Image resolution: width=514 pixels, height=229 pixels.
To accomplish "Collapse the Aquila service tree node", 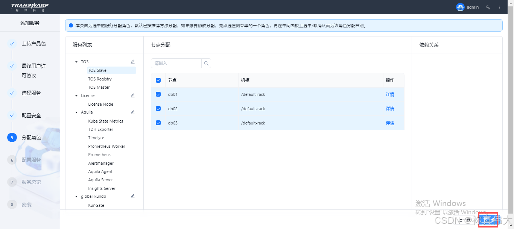I will tap(76, 112).
